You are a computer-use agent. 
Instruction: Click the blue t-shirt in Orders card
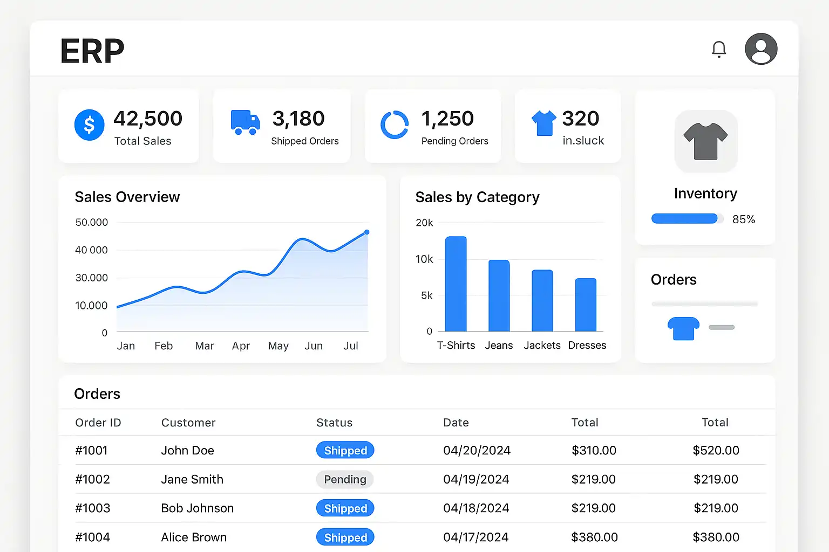[683, 328]
